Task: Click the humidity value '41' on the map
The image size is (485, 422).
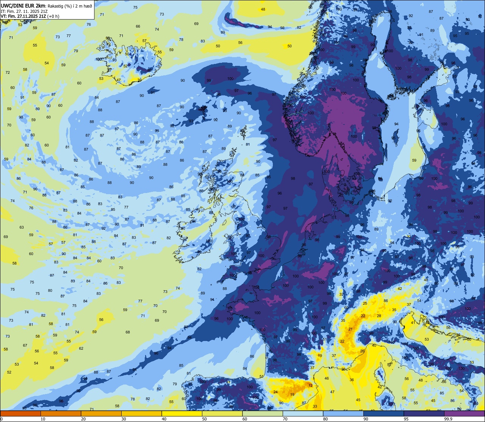Action: [413, 323]
